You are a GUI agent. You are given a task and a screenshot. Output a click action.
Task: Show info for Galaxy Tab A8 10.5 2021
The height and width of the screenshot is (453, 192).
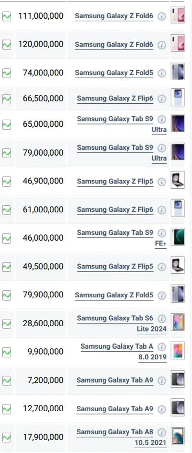pyautogui.click(x=162, y=432)
